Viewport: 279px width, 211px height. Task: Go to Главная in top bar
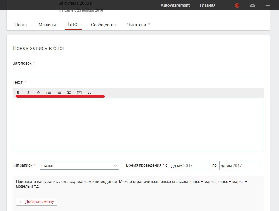[208, 5]
